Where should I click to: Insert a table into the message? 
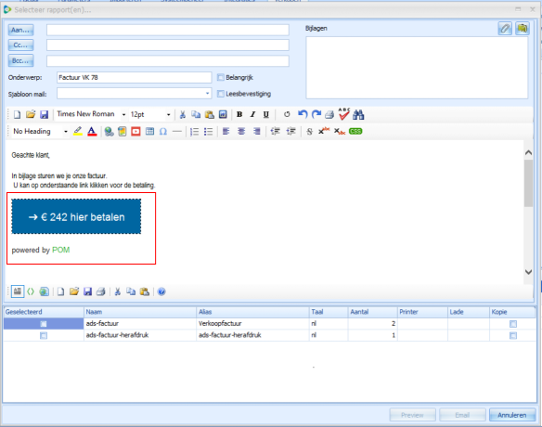(149, 132)
